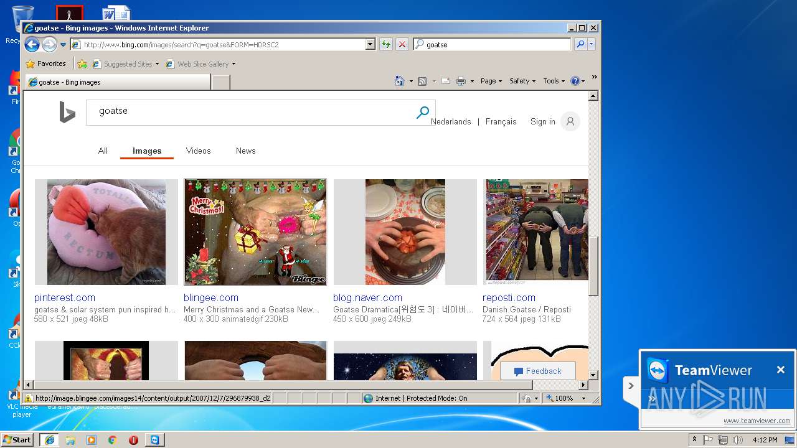Screen dimensions: 797x448
Task: Expand command bar overflow chevron
Action: 594,77
